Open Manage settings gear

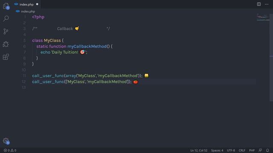pyautogui.click(x=6, y=141)
